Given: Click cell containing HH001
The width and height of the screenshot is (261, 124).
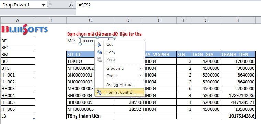Looking at the screenshot, I should pyautogui.click(x=18, y=75).
